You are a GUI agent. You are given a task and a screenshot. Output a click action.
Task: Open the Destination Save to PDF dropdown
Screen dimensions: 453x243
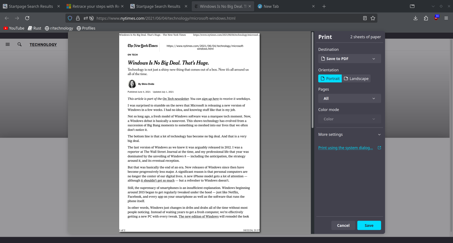(x=349, y=59)
